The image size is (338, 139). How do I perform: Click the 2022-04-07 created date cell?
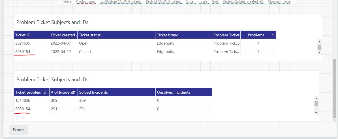coord(63,43)
